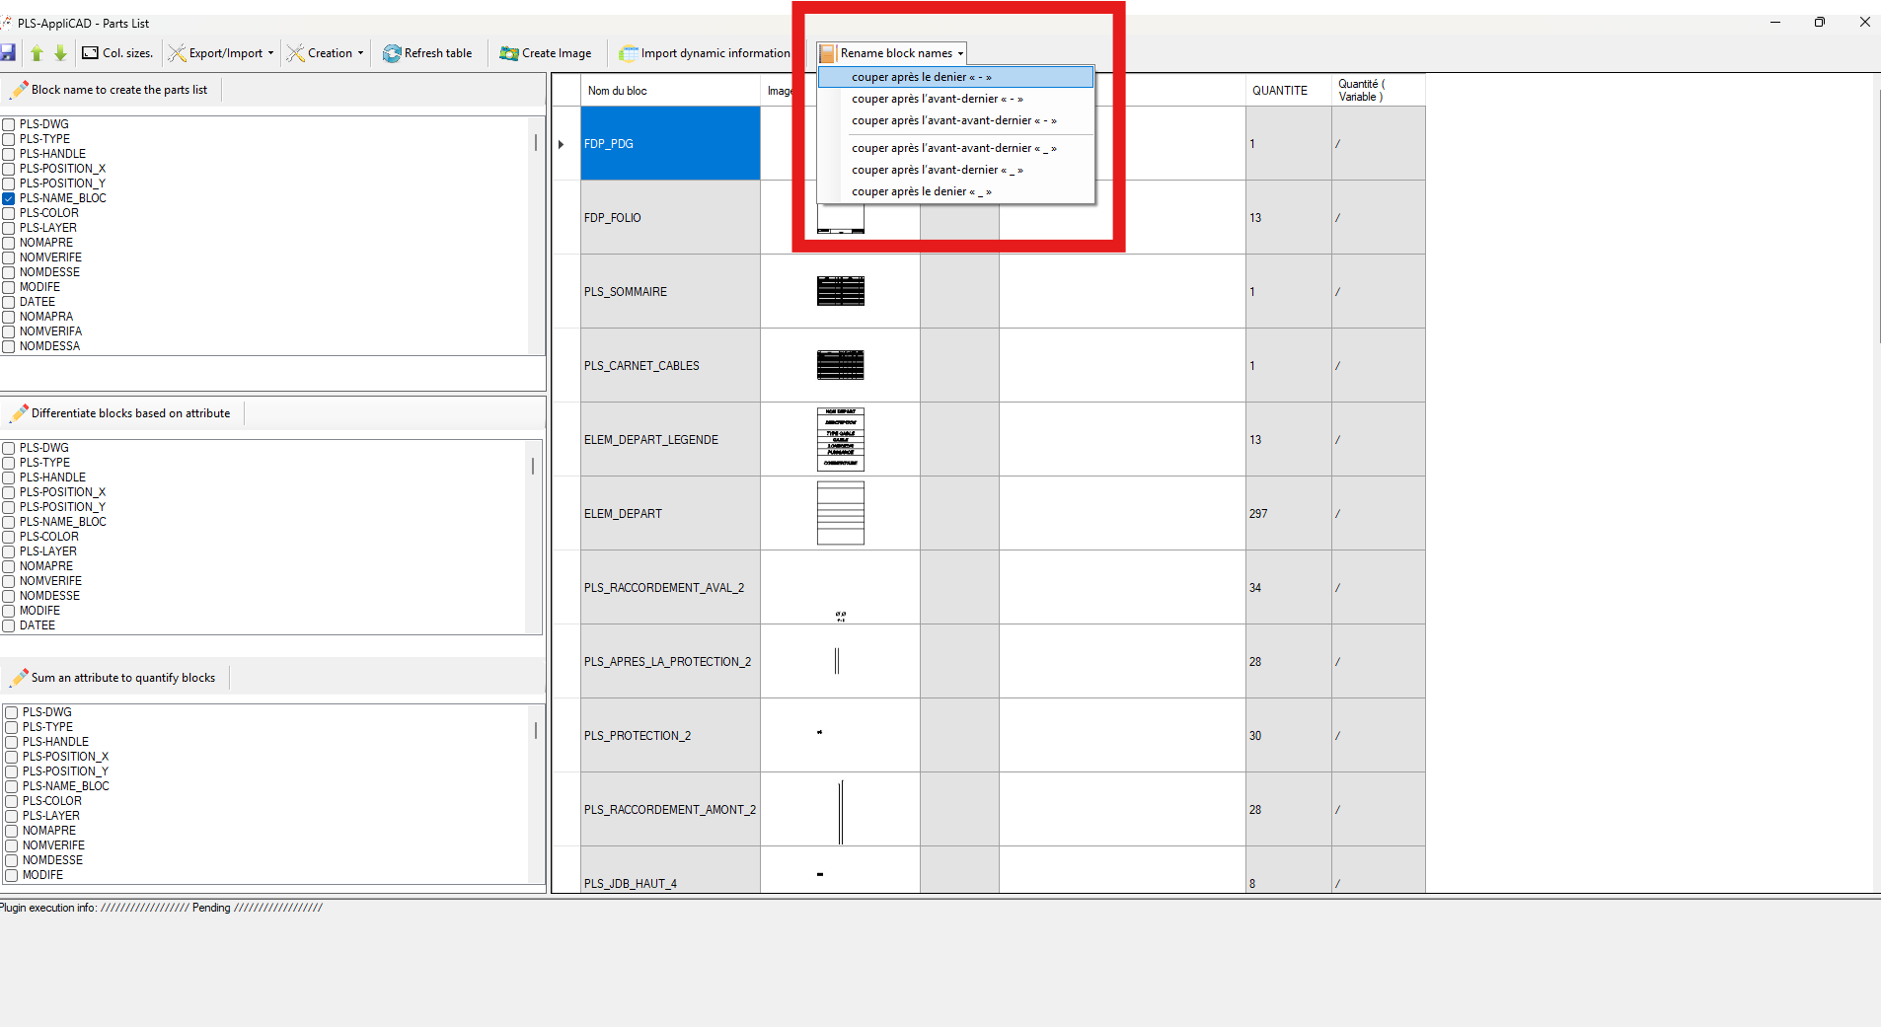Click the Block name to create parts list header
Image resolution: width=1881 pixels, height=1027 pixels.
click(120, 89)
